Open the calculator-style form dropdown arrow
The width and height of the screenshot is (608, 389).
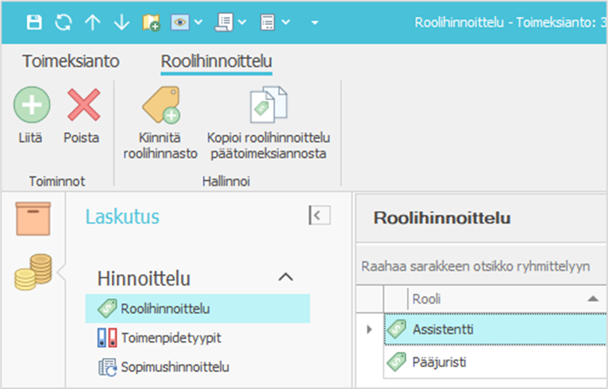coord(286,23)
